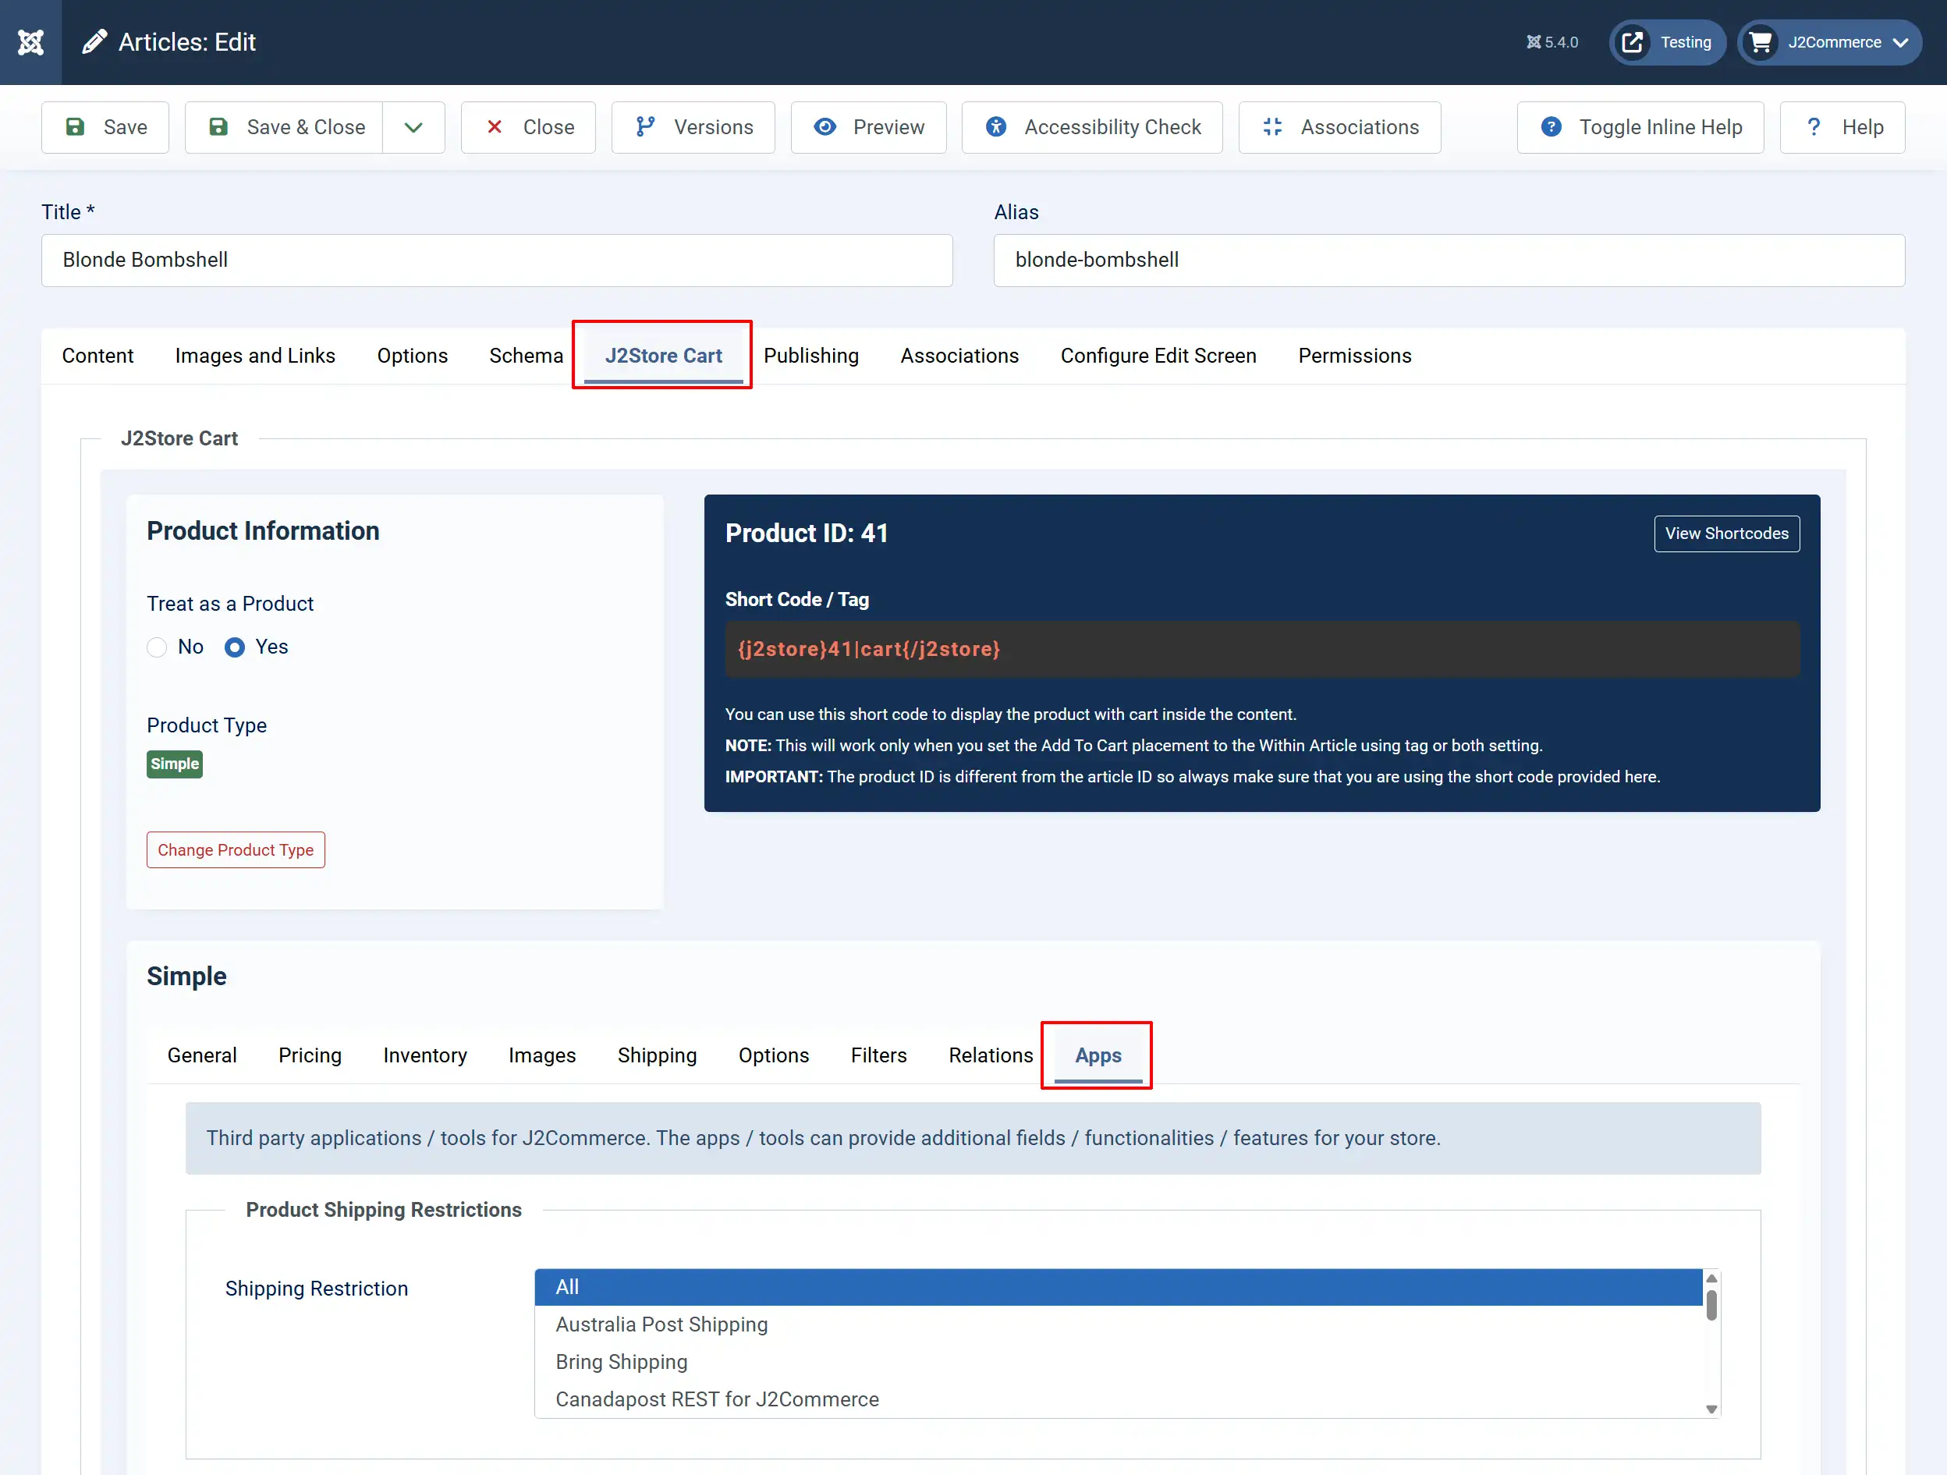Screen dimensions: 1947x1475
Task: Click the list box scroll-down arrow
Action: pyautogui.click(x=1711, y=1409)
